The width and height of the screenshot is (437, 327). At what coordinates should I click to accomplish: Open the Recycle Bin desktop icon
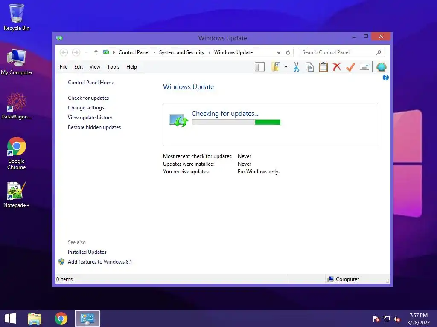(x=17, y=17)
